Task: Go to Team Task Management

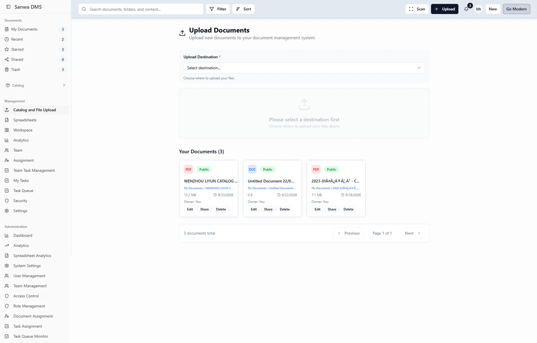Action: coord(36,171)
